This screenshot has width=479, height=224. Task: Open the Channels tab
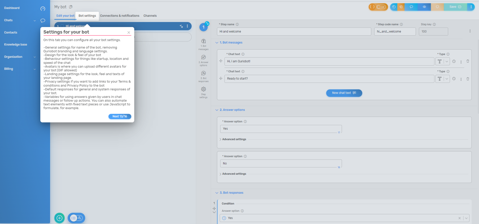click(150, 16)
